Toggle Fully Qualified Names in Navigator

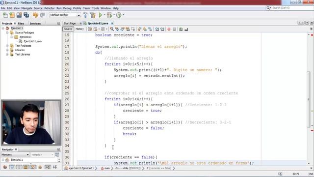click(x=40, y=167)
